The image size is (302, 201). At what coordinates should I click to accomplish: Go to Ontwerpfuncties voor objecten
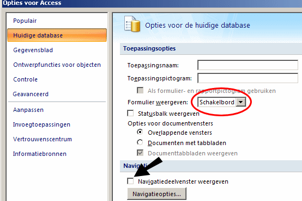(57, 65)
